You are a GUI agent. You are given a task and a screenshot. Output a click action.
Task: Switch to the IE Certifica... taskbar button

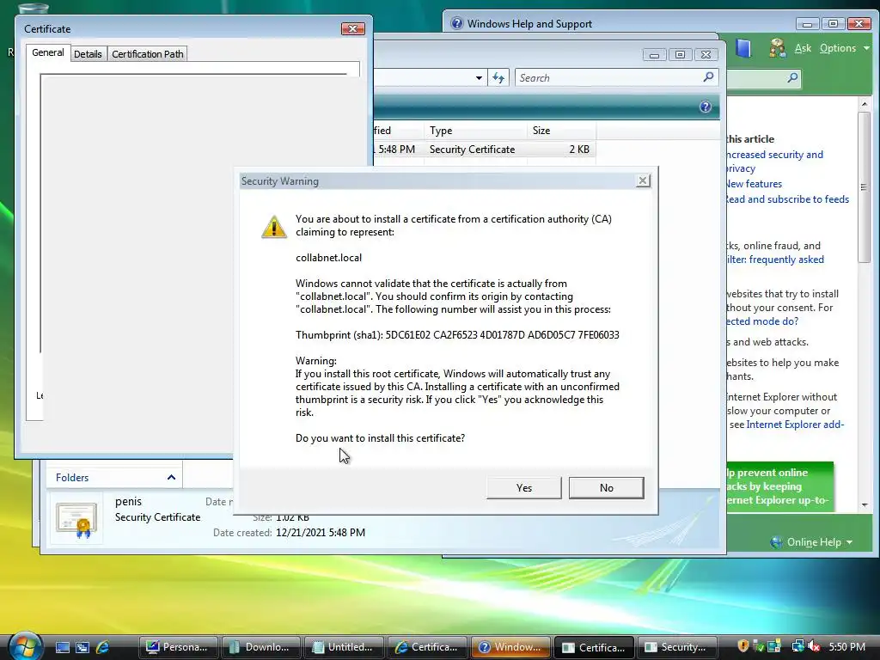427,647
